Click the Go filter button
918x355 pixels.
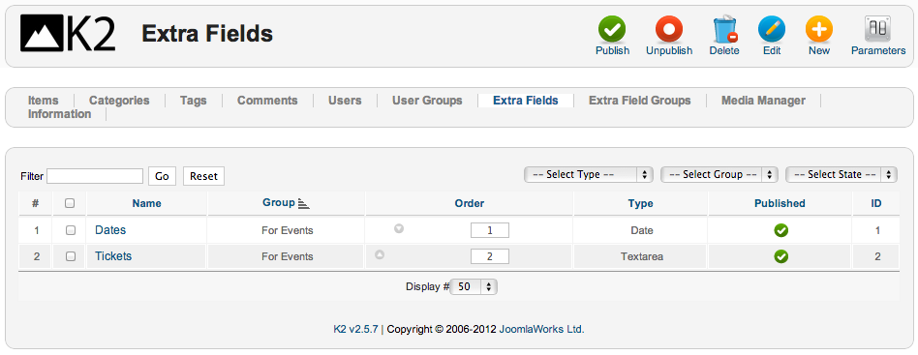162,176
